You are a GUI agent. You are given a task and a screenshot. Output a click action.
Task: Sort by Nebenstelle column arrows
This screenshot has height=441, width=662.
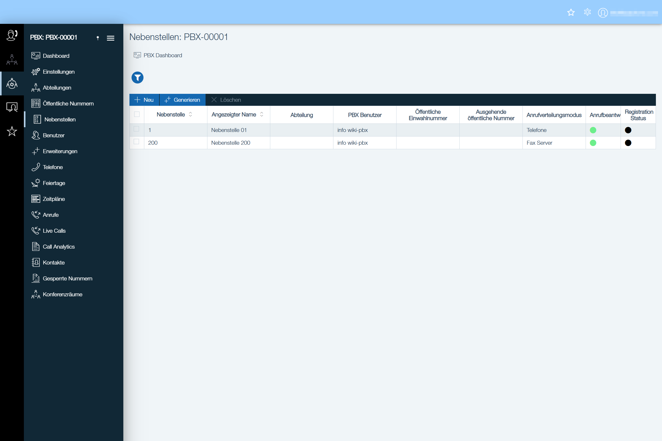point(190,114)
